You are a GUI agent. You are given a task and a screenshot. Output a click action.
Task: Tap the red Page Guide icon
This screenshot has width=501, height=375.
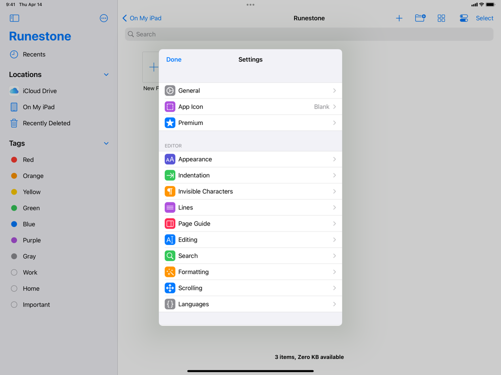170,223
